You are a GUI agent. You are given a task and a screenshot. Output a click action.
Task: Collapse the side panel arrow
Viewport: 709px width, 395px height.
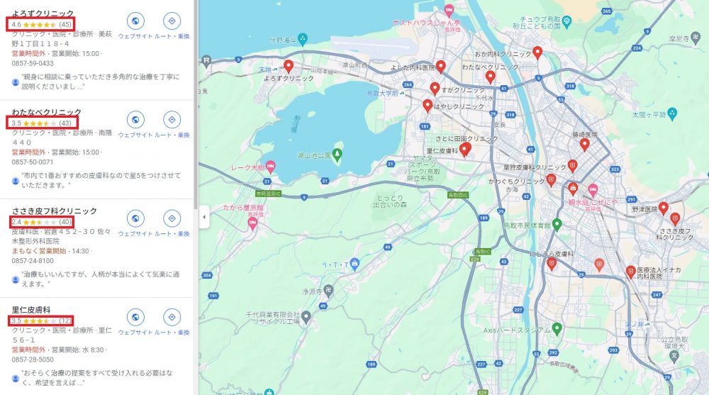pyautogui.click(x=204, y=217)
